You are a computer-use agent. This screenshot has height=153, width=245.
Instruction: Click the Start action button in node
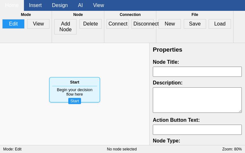[x=75, y=101]
